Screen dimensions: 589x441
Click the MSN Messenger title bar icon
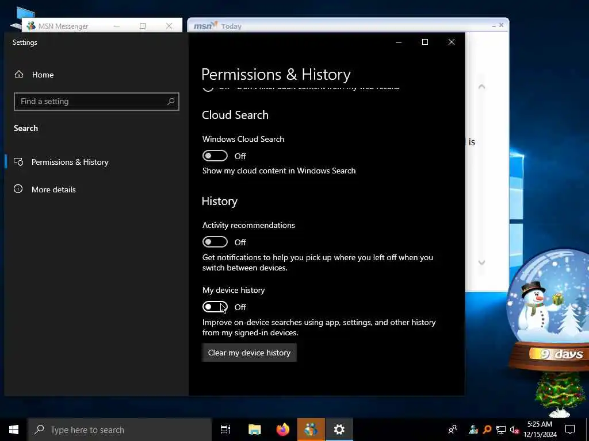coord(31,26)
